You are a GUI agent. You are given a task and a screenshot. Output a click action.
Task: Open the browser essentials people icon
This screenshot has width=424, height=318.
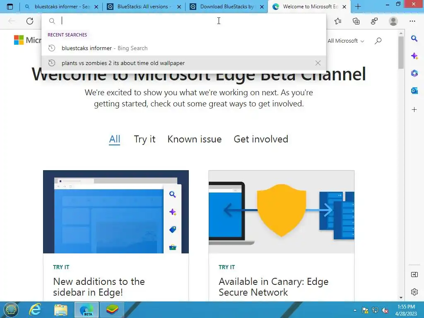click(x=374, y=21)
